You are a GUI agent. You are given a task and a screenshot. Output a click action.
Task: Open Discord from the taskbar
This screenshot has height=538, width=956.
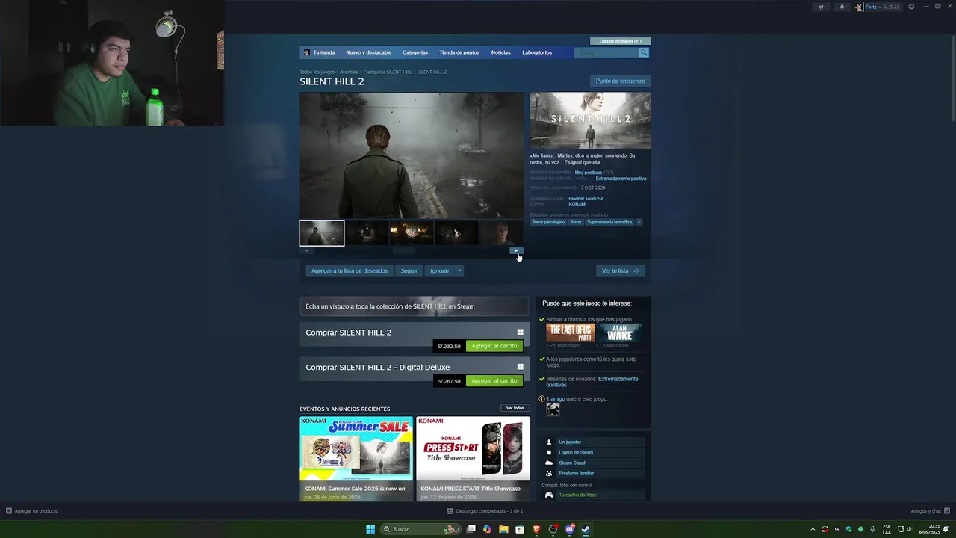[569, 529]
